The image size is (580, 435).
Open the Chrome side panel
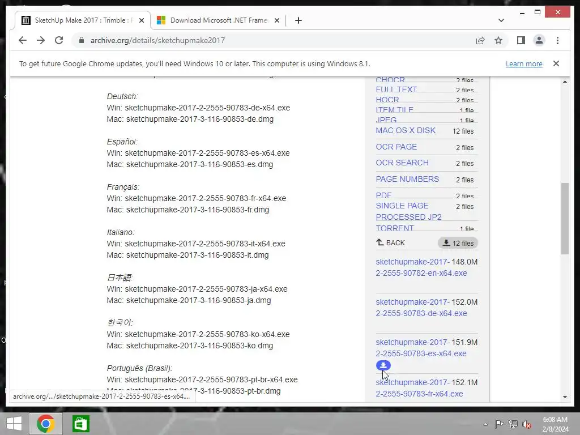coord(521,40)
